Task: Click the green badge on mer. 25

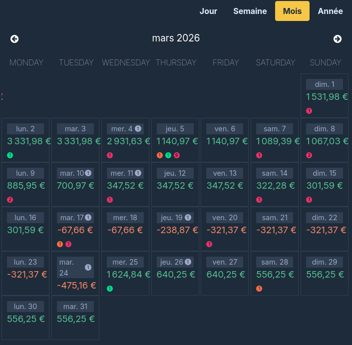Action: pos(110,289)
